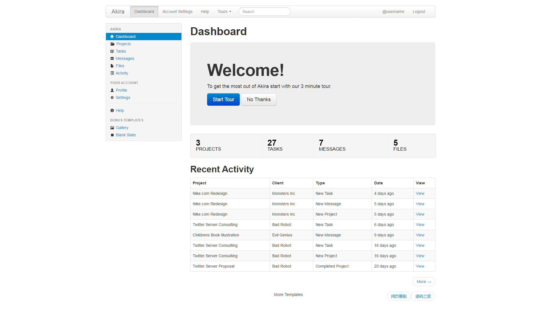View the Completed Project row

[x=420, y=266]
